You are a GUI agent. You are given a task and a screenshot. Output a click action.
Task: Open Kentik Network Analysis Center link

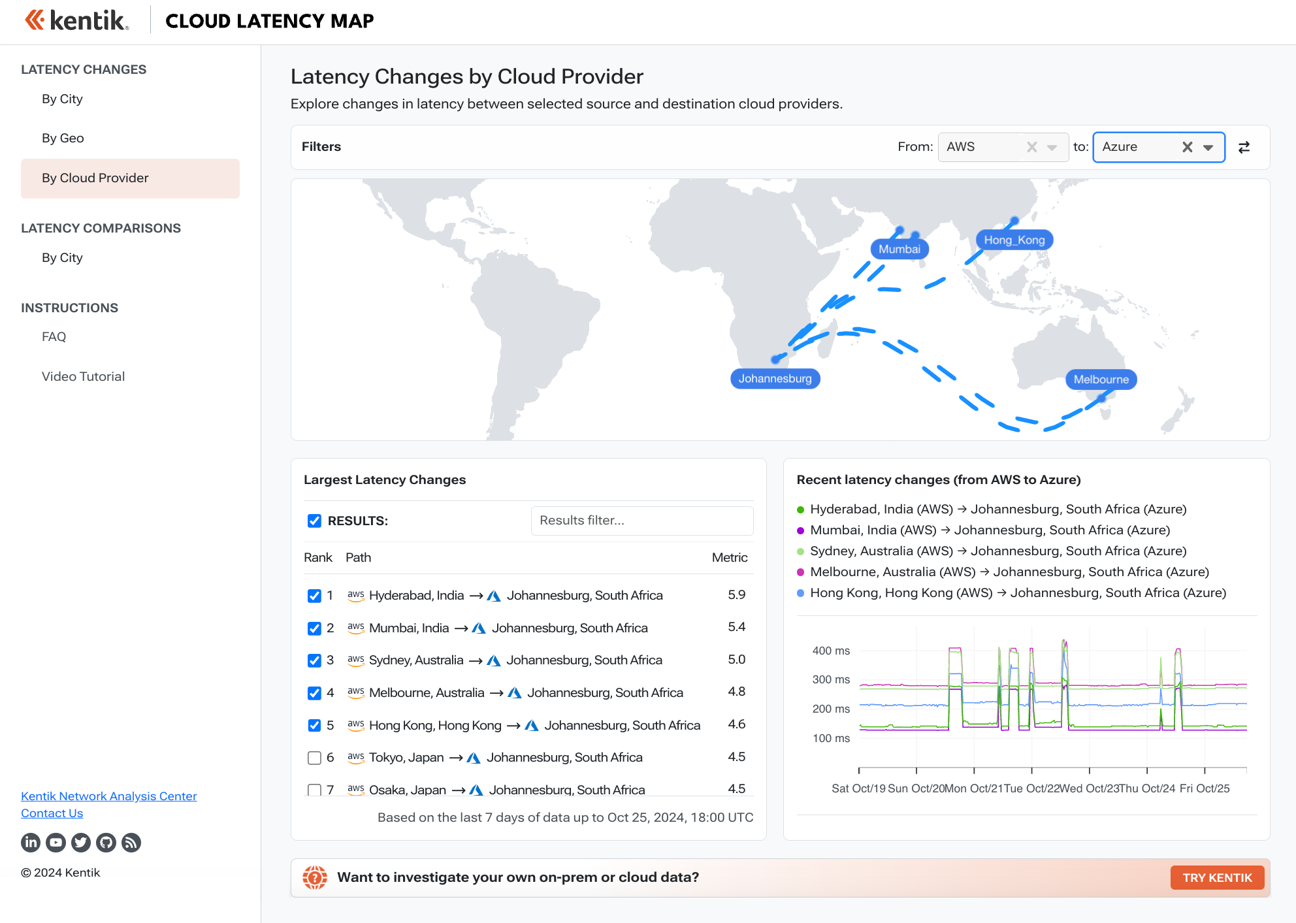point(108,796)
